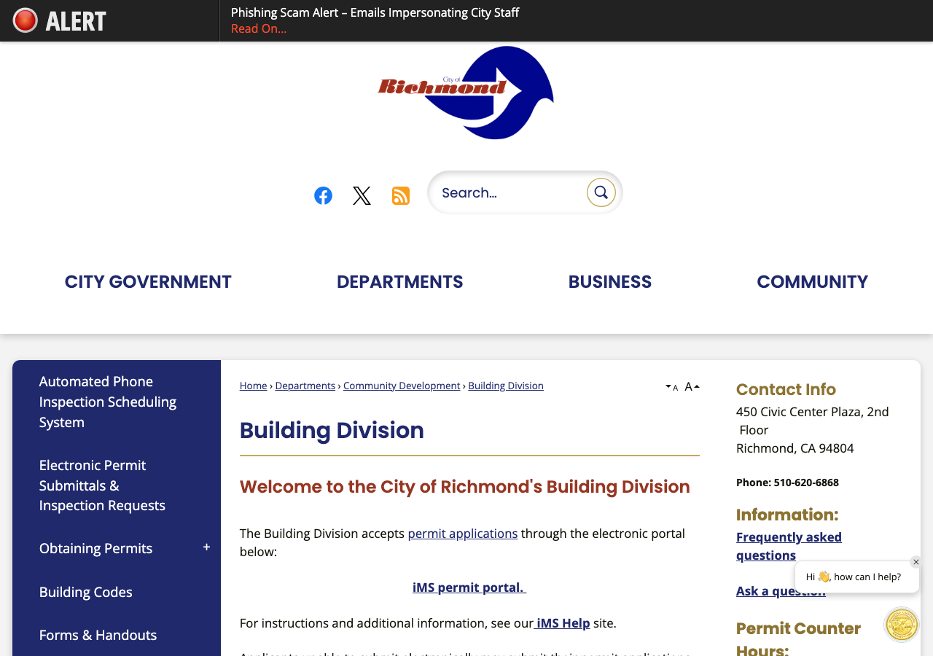
Task: Dismiss the chat greeting bubble
Action: pyautogui.click(x=916, y=562)
